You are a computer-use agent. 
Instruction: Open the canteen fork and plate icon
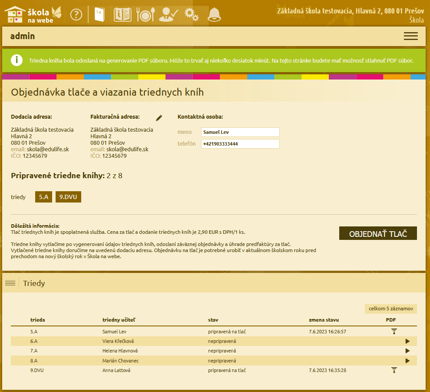pos(146,14)
